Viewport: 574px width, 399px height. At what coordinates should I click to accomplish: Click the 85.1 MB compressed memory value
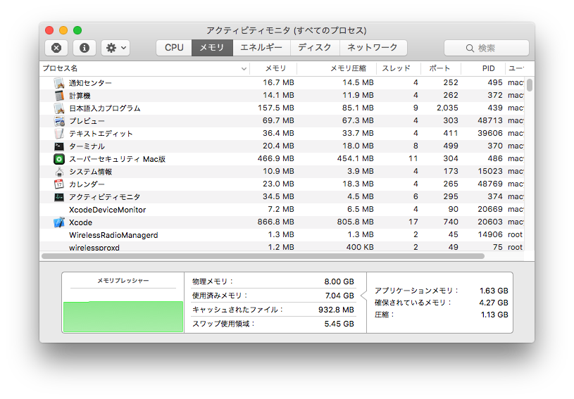[358, 108]
